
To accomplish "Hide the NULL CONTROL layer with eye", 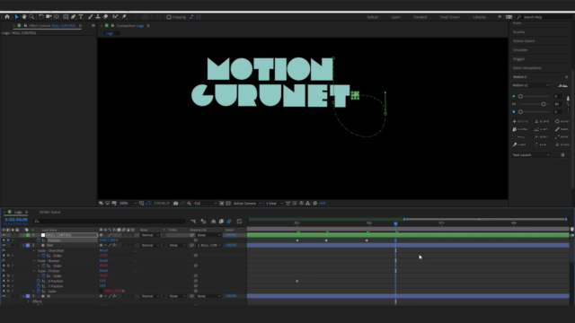I will 4,235.
